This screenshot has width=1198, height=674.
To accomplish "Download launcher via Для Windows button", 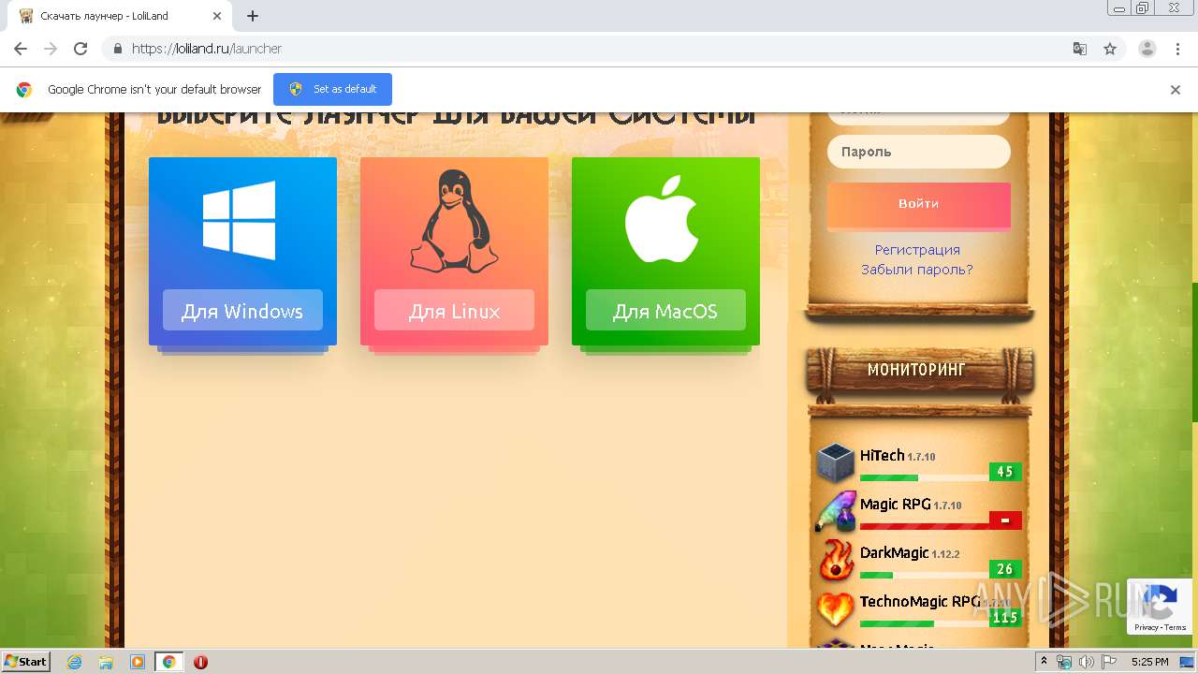I will pyautogui.click(x=242, y=311).
